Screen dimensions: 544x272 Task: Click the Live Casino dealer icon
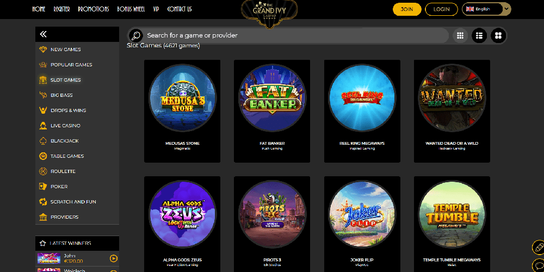pos(43,126)
